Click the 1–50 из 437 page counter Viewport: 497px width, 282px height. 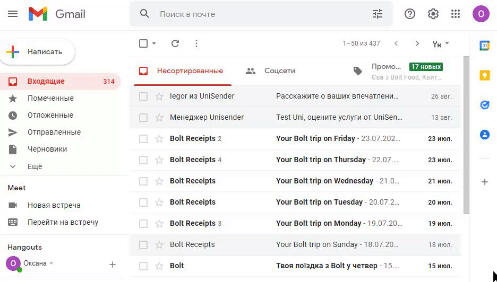click(361, 43)
